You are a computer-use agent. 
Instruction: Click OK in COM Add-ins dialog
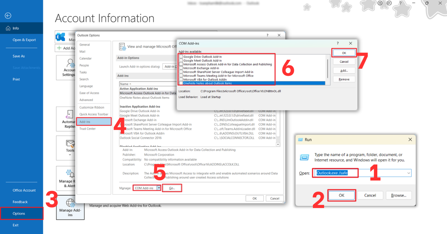[344, 53]
